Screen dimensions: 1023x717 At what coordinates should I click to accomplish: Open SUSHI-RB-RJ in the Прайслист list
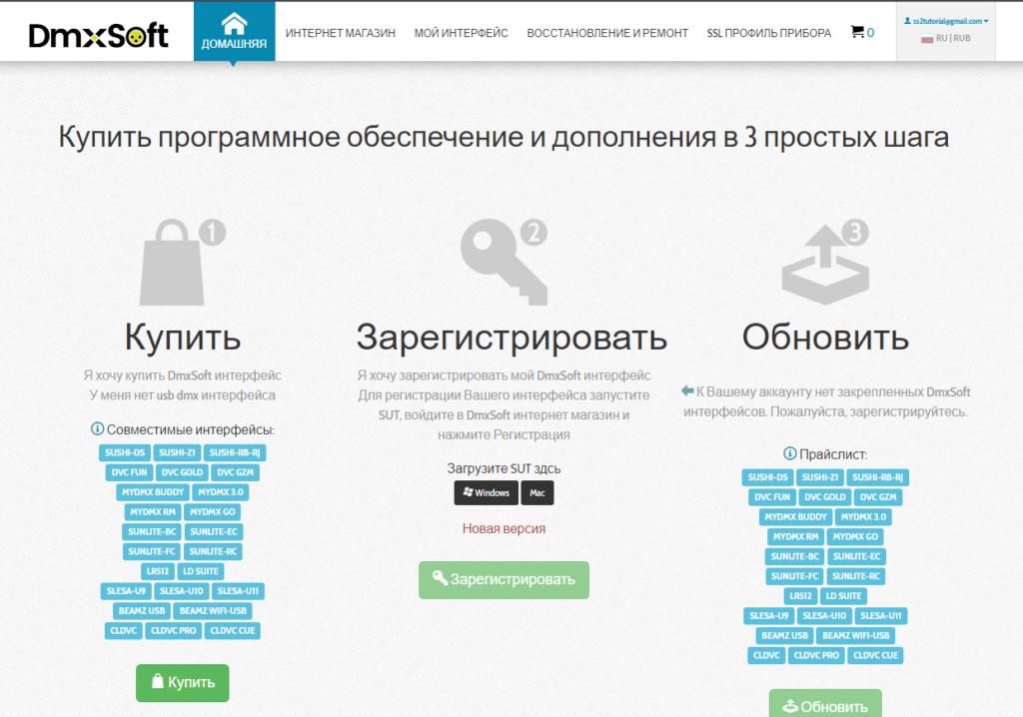(x=878, y=477)
